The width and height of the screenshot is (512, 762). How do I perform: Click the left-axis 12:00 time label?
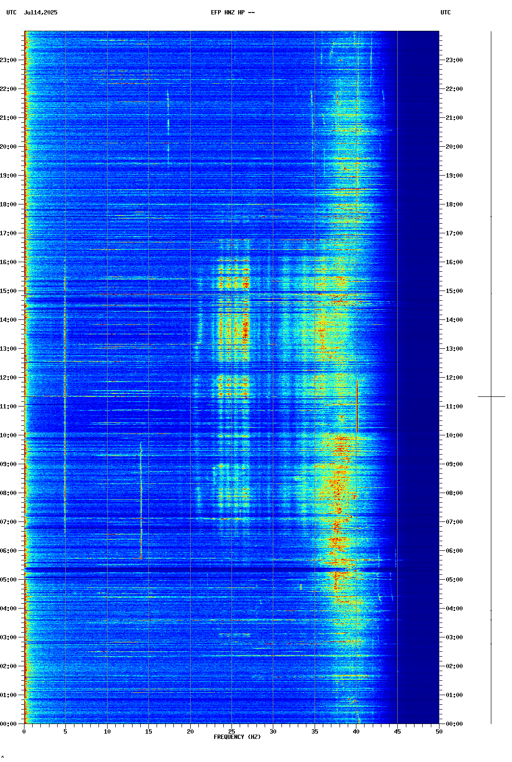point(8,378)
